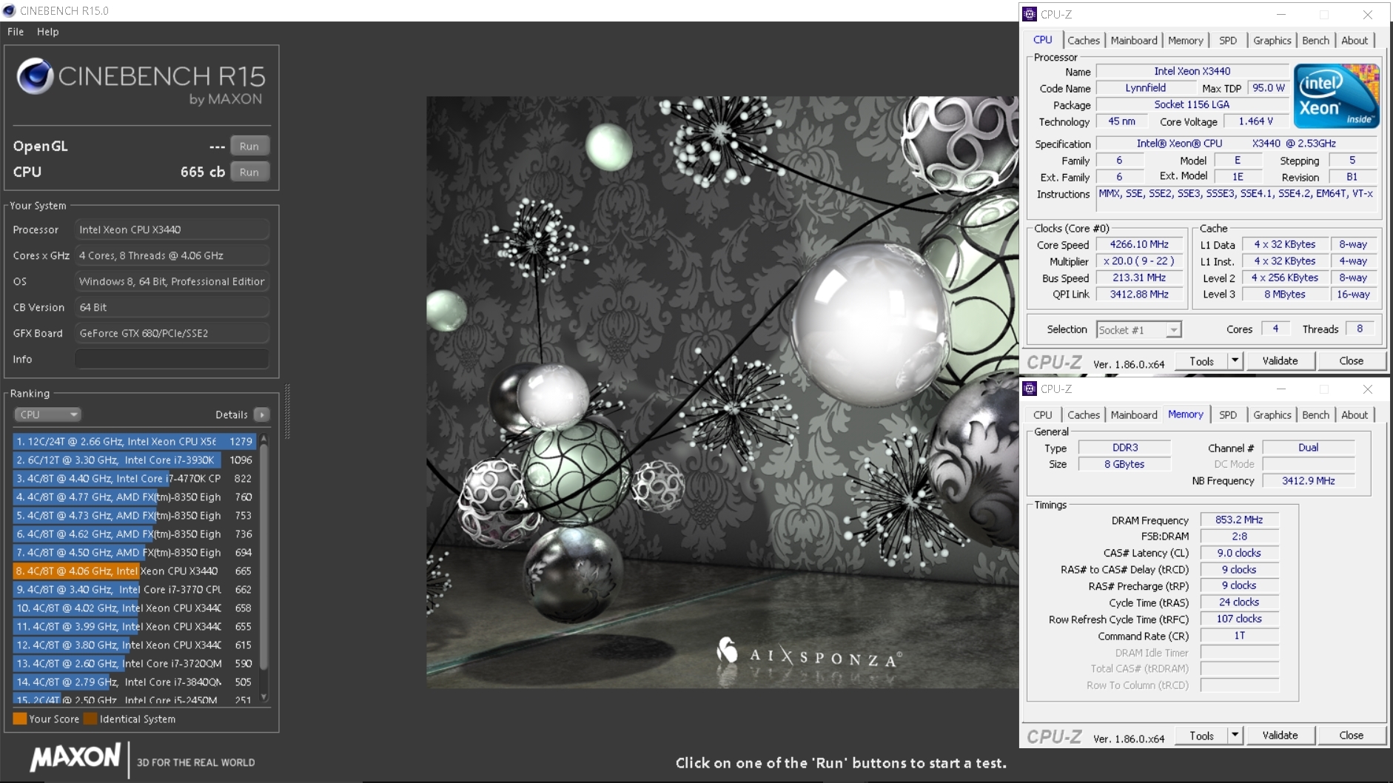Switch to Memory tab in upper CPU-Z window
Image resolution: width=1393 pixels, height=783 pixels.
click(1186, 41)
